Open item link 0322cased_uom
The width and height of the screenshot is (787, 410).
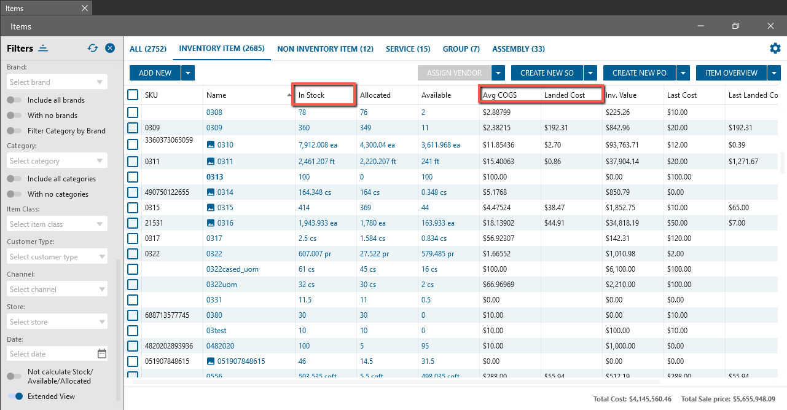230,269
